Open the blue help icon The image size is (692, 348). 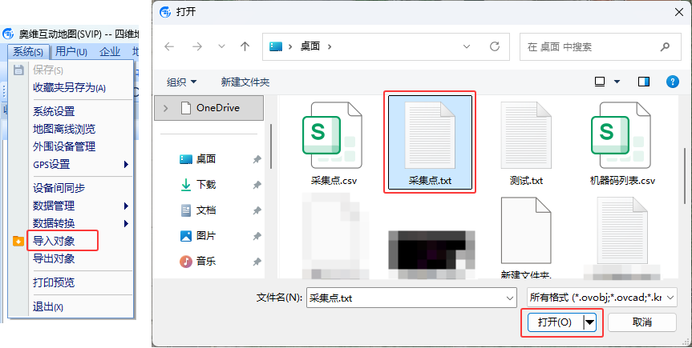pyautogui.click(x=672, y=82)
